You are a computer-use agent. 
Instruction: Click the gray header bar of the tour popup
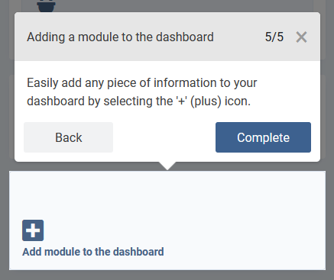[167, 37]
